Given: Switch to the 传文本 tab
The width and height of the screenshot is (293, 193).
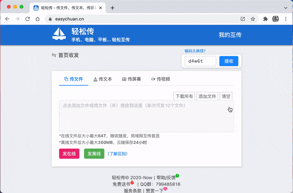Looking at the screenshot, I should click(x=103, y=79).
